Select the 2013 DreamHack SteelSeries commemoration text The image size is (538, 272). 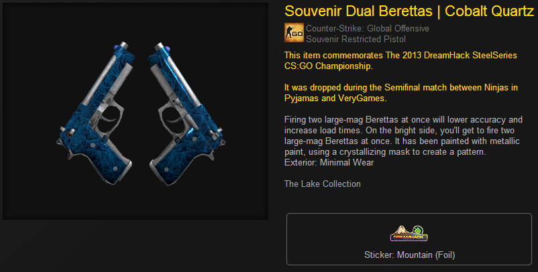point(400,61)
